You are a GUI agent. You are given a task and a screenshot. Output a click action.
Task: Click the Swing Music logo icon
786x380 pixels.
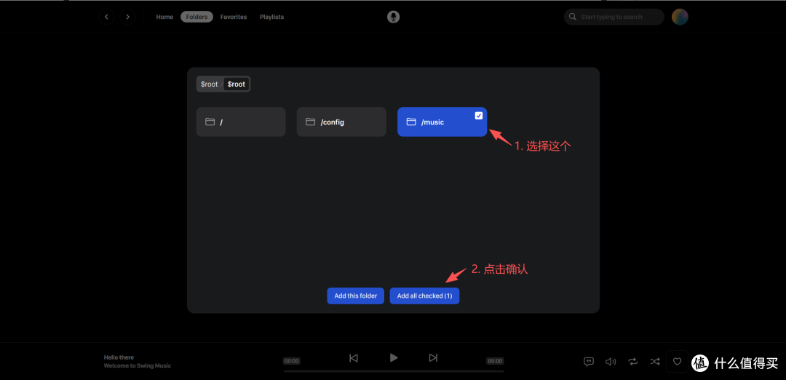pyautogui.click(x=394, y=17)
